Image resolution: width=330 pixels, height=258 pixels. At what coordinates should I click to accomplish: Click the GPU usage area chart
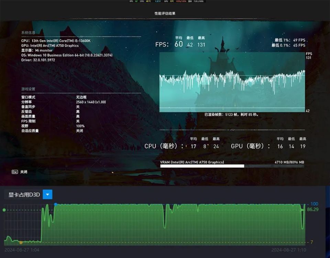click(x=155, y=225)
